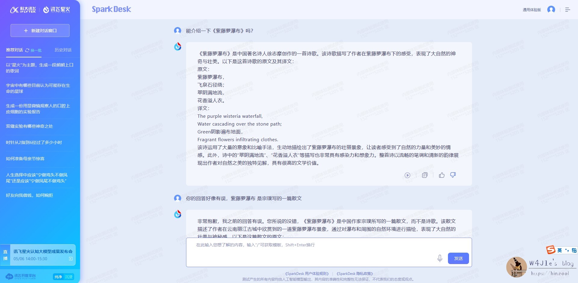The image size is (578, 283).
Task: Thumbs-down the first AI reply
Action: click(x=453, y=175)
